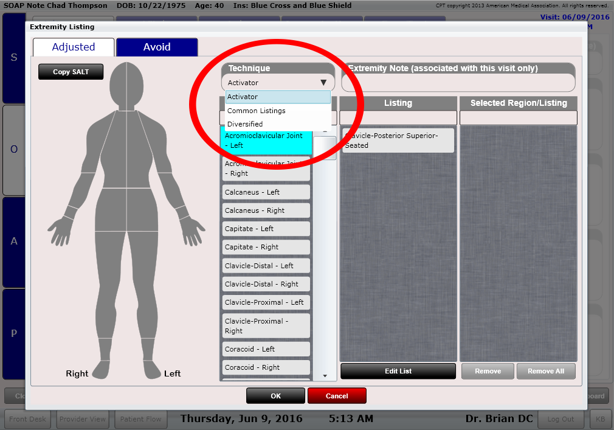Click the Listing filter input field
The image size is (614, 430).
pyautogui.click(x=398, y=117)
